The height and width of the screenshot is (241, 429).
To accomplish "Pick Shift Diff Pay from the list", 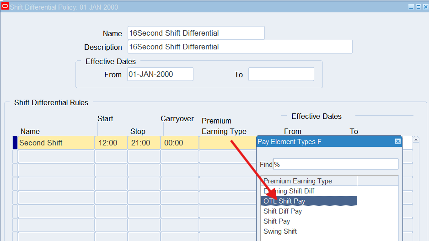I will pos(283,211).
